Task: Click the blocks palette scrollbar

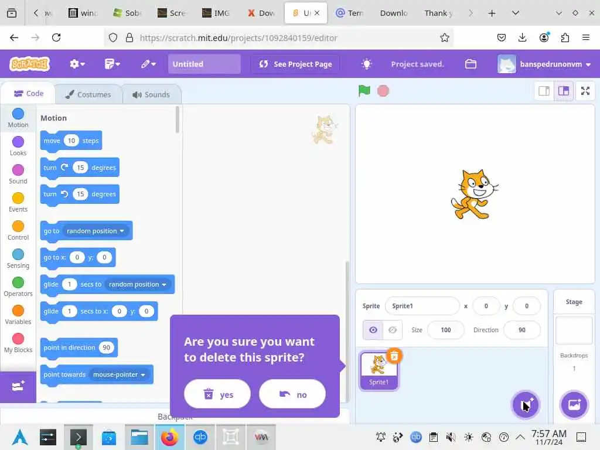Action: [x=177, y=120]
